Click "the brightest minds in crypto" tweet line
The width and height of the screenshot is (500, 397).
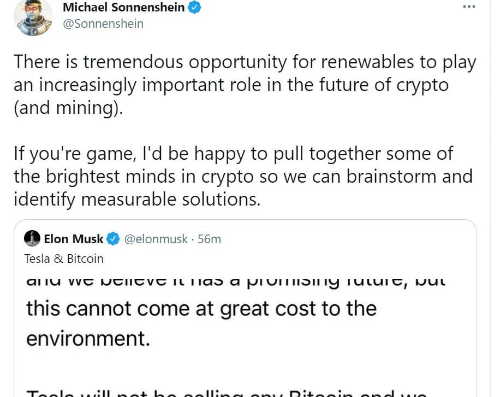tap(243, 176)
